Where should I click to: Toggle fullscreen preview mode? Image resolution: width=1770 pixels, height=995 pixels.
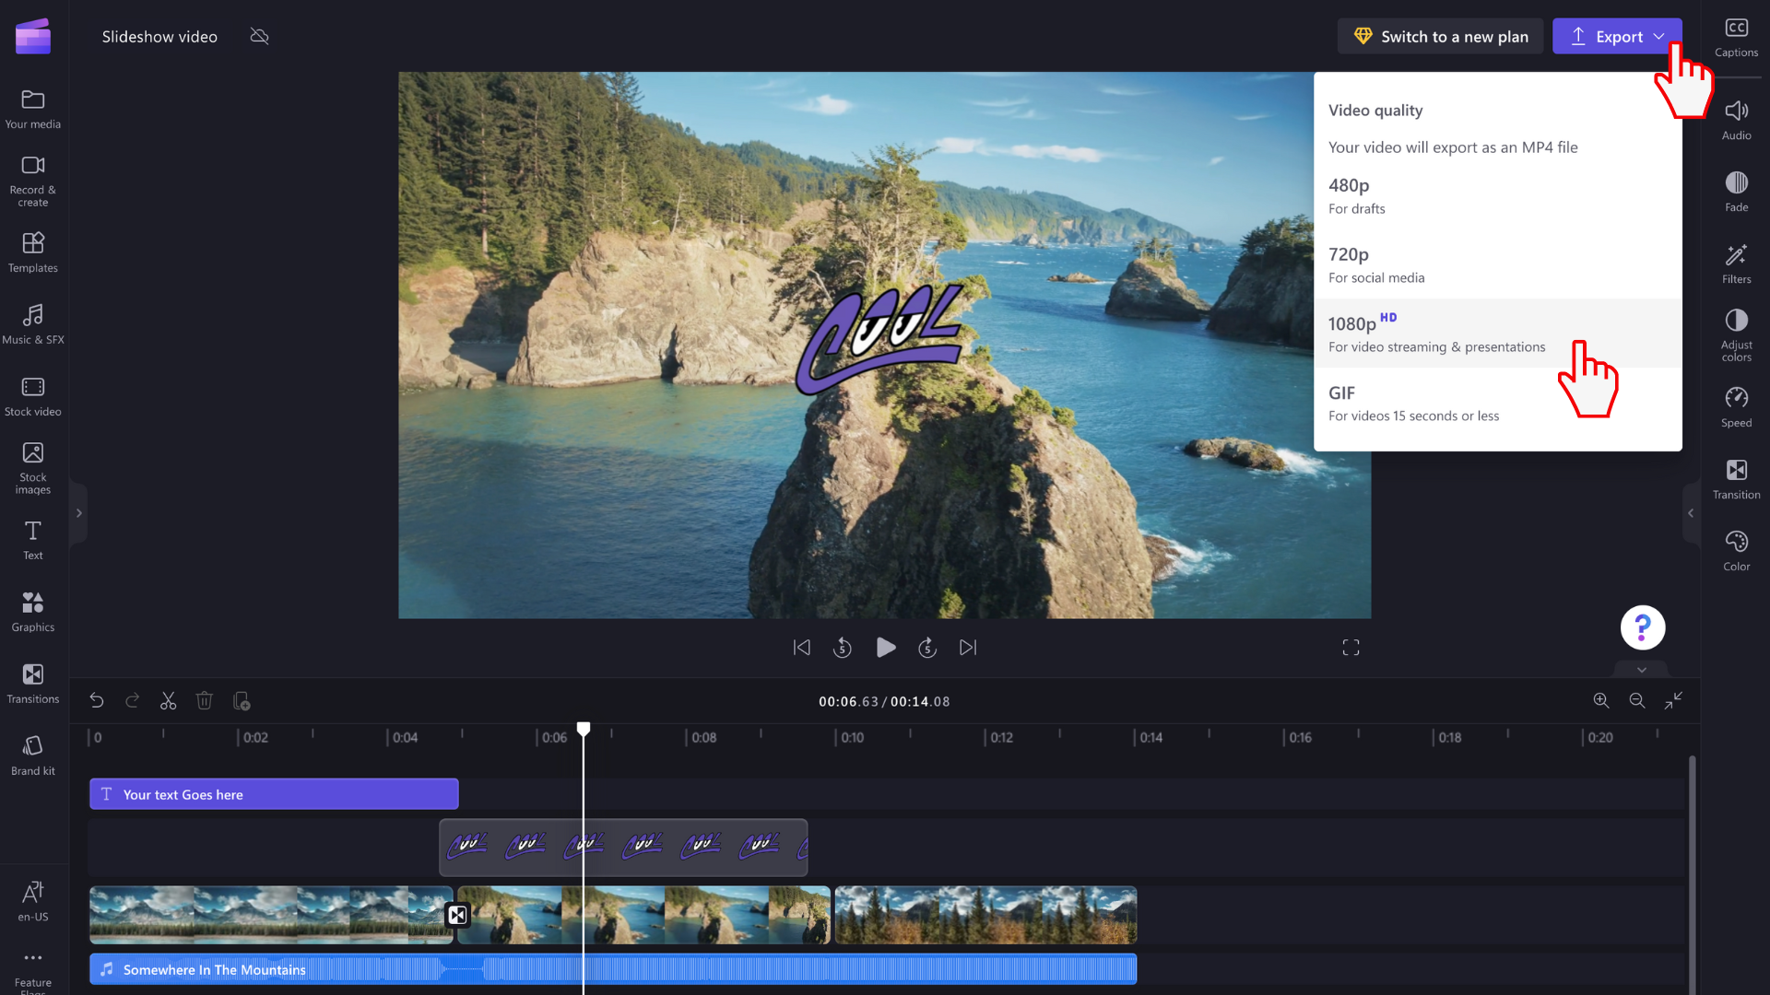(x=1351, y=648)
